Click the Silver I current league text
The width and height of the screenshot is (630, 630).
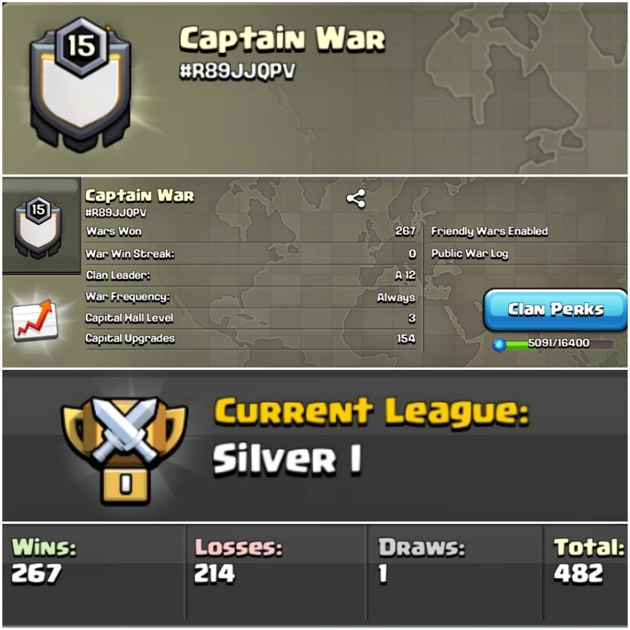pos(287,460)
